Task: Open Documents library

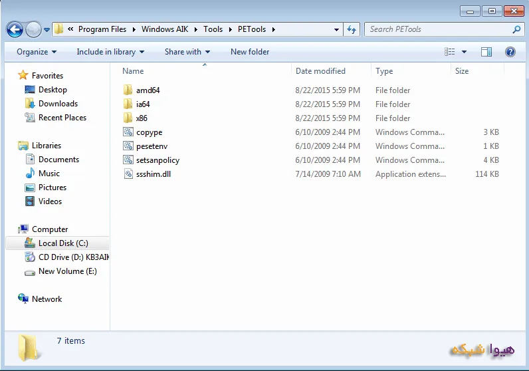Action: [x=58, y=160]
